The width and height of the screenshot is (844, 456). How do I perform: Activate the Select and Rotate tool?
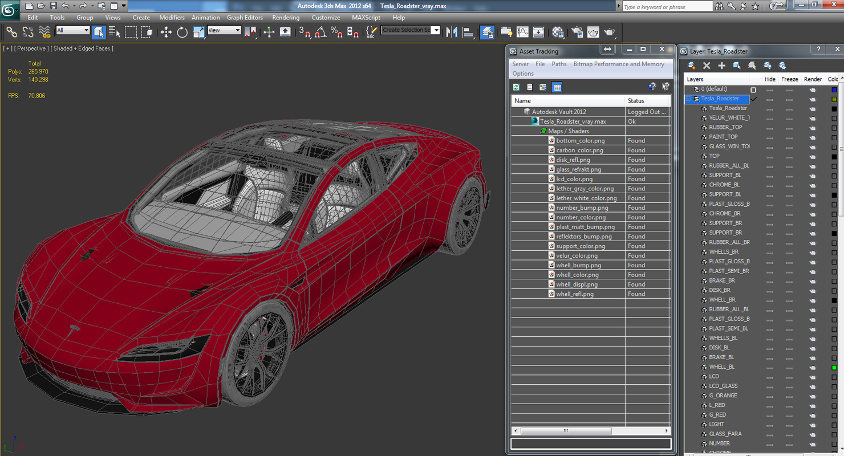[x=182, y=32]
